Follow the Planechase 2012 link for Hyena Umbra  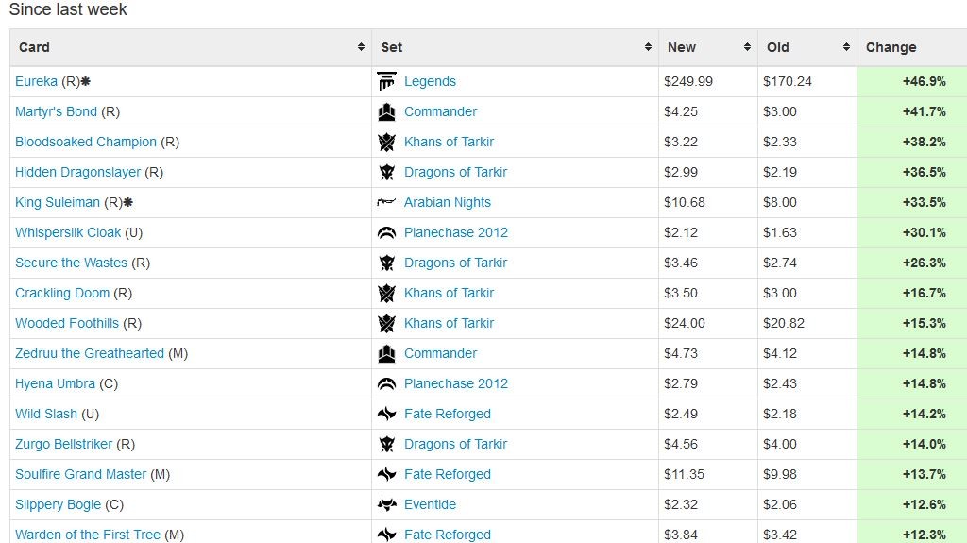[x=456, y=383]
